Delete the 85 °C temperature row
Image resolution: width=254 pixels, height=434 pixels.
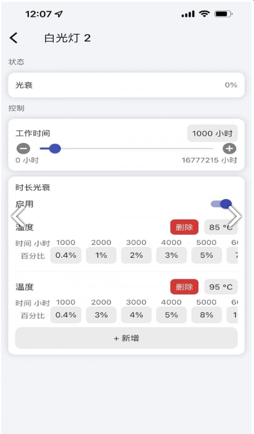click(x=184, y=227)
